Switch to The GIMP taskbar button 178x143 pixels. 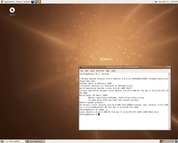tap(15, 141)
